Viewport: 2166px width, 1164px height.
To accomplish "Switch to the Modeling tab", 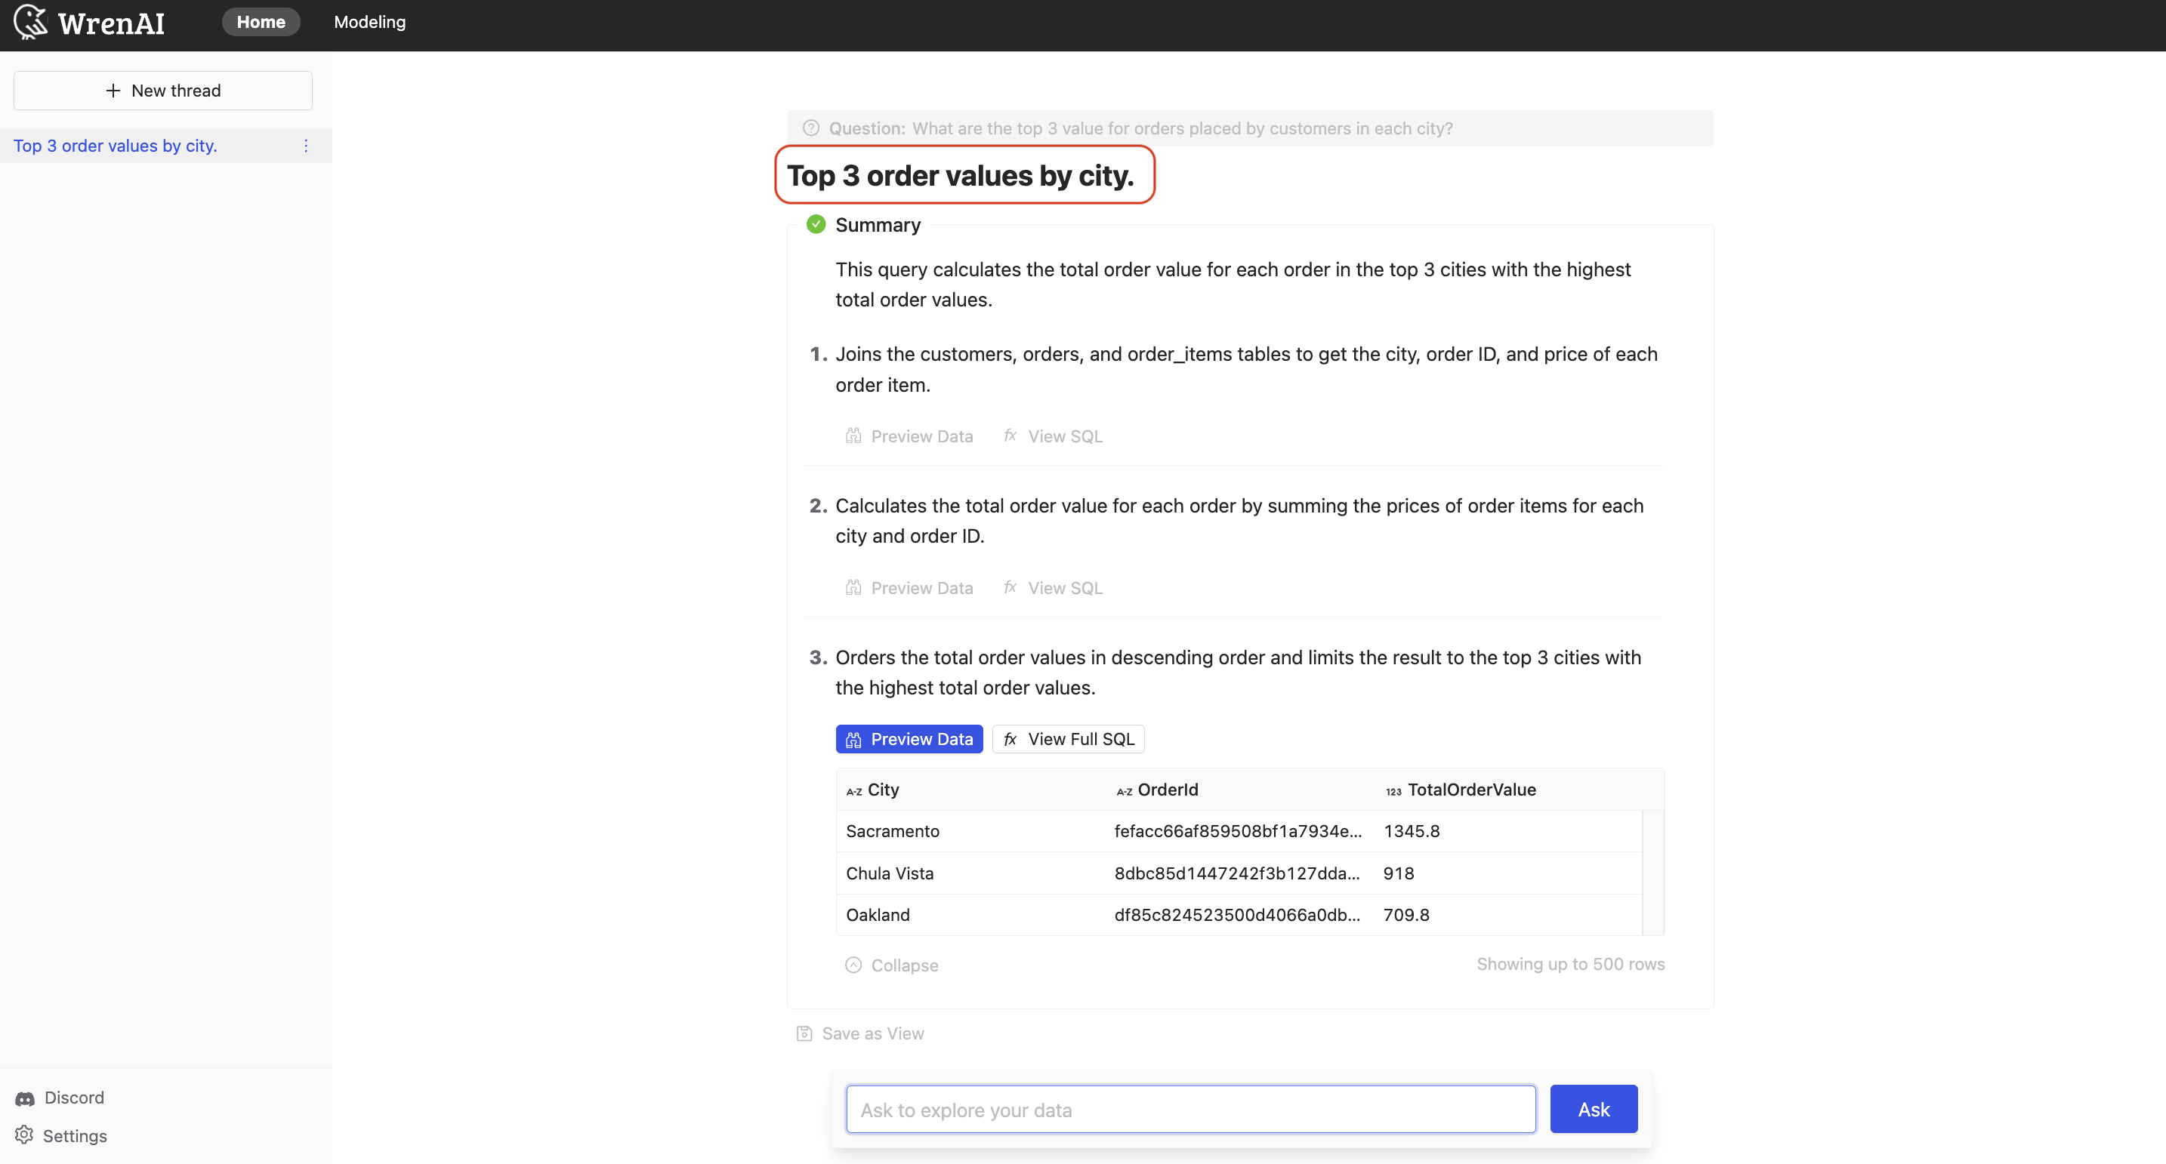I will [x=370, y=22].
